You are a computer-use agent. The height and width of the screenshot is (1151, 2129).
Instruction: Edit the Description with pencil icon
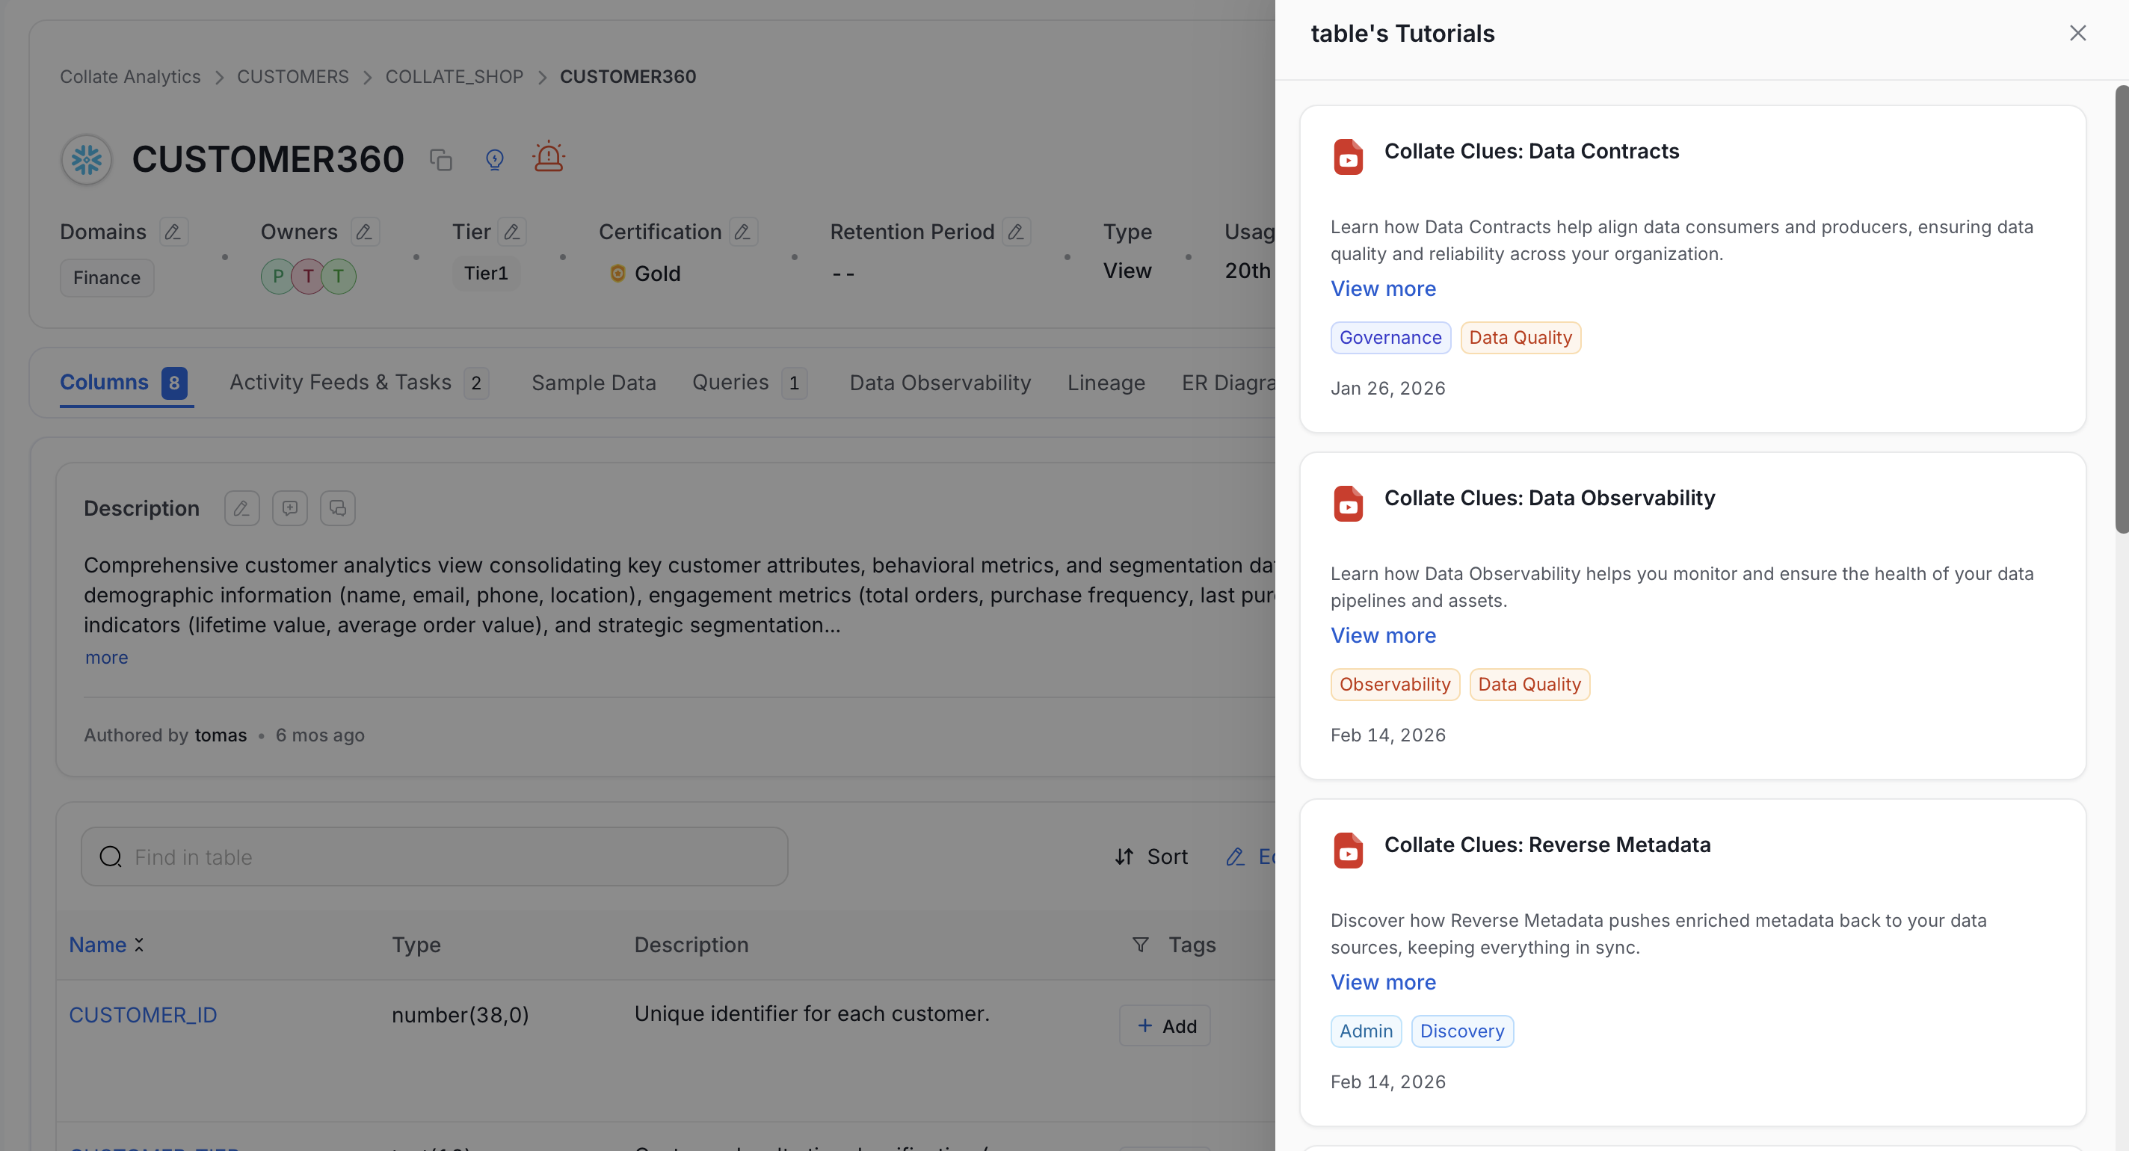241,508
